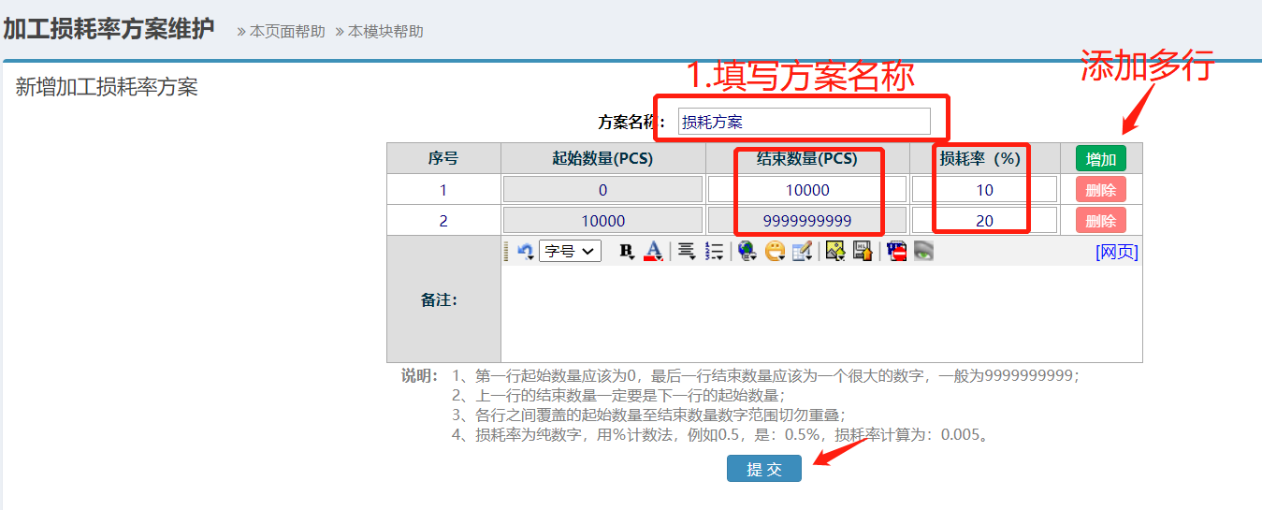
Task: Click the editor toolbar drag handle
Action: coord(507,251)
